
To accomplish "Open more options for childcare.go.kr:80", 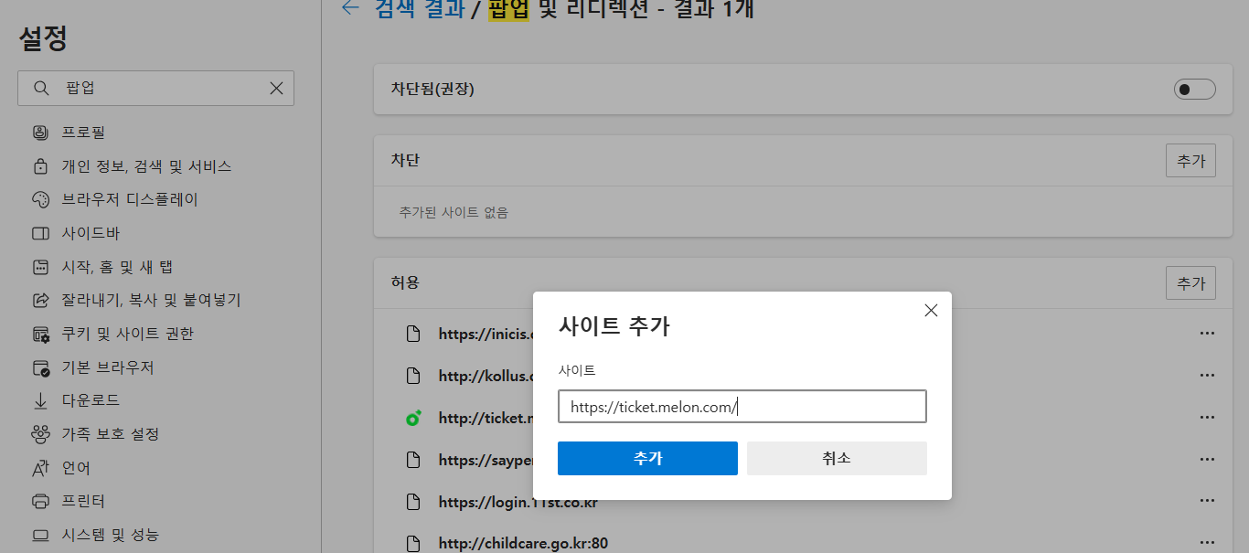I will [x=1207, y=542].
